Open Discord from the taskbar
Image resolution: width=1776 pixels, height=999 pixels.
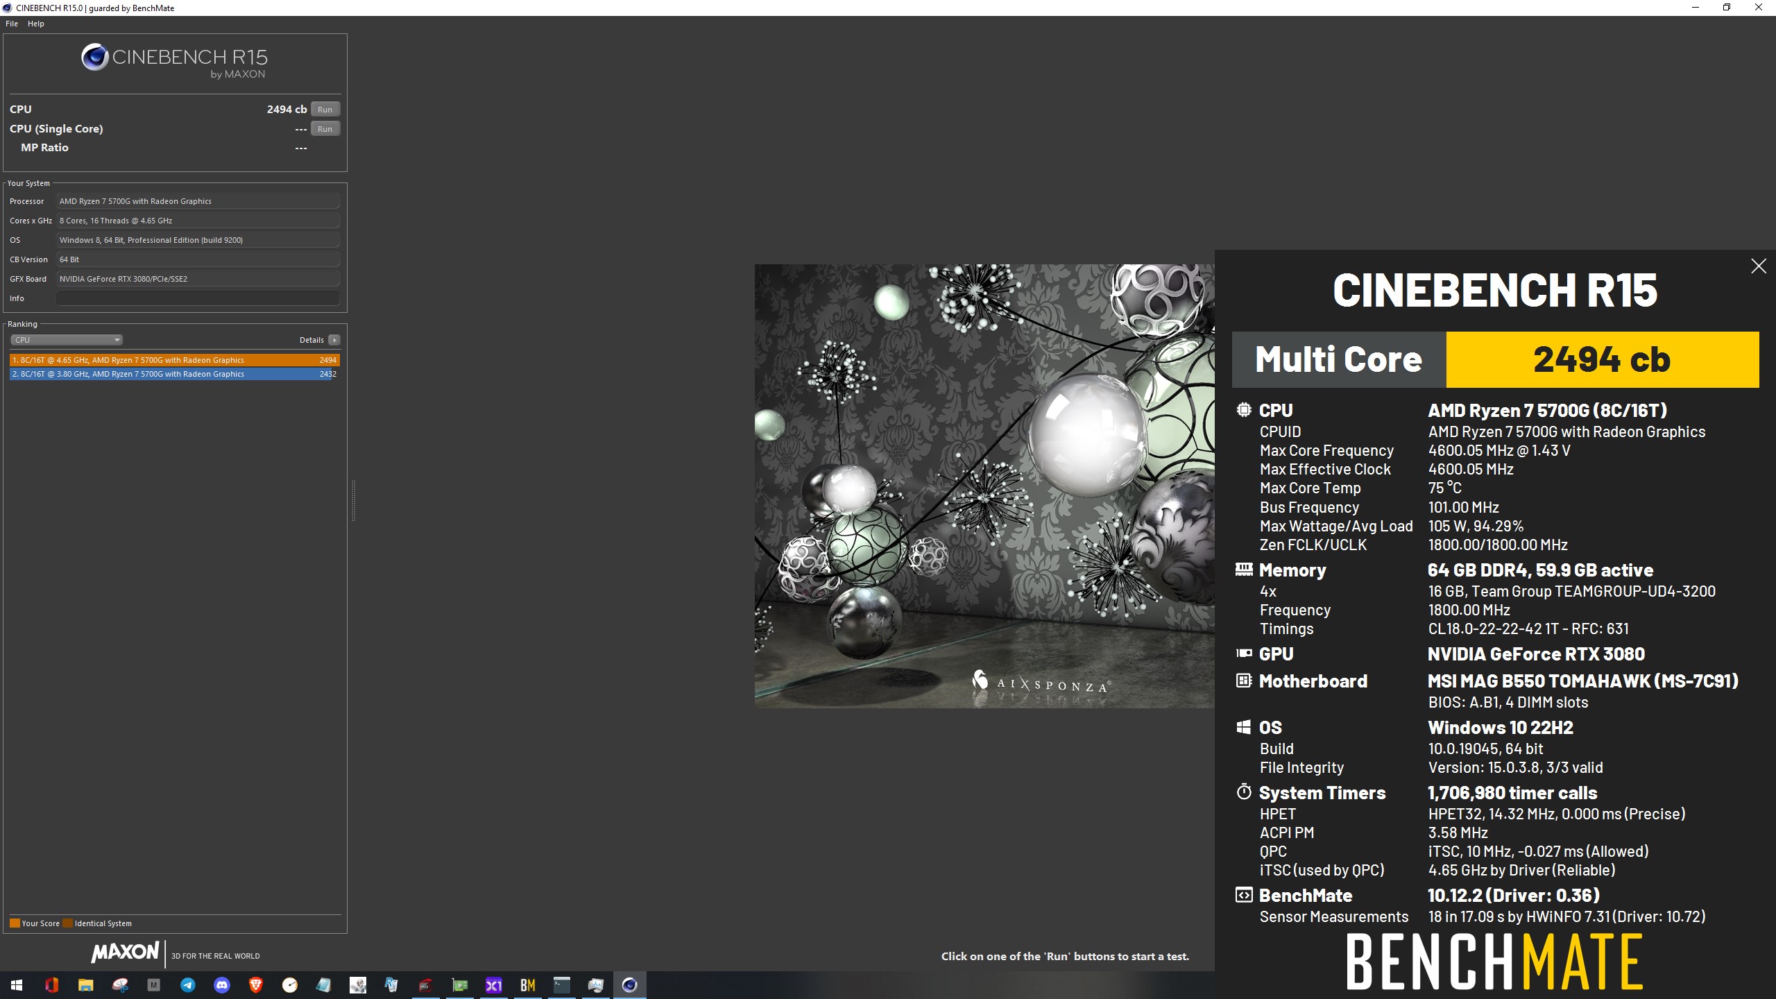pos(221,984)
